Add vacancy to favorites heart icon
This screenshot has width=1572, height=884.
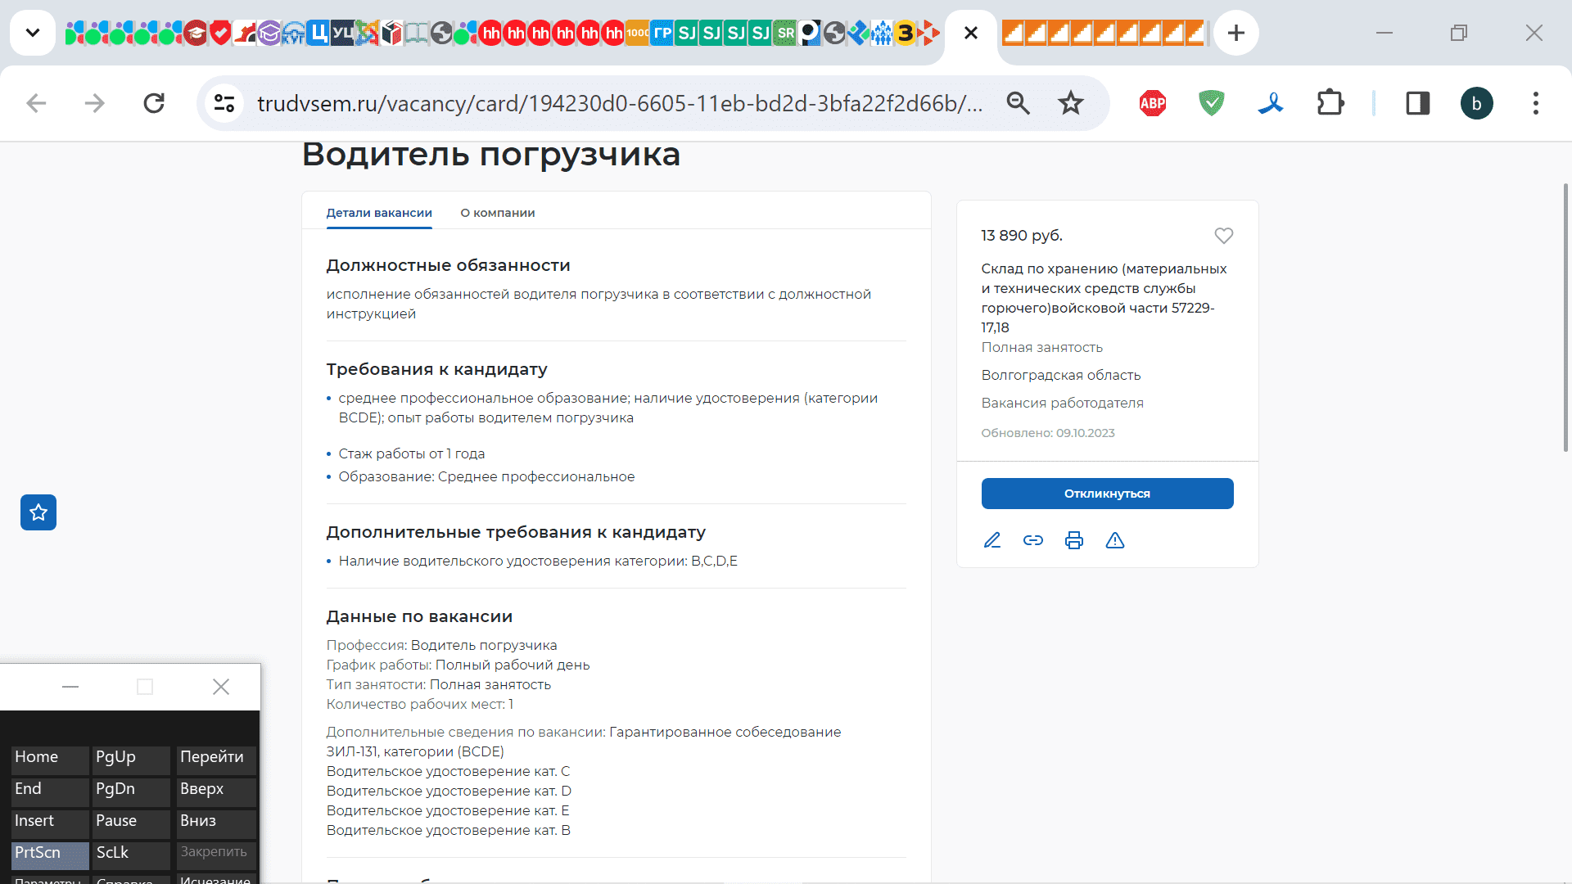1223,236
